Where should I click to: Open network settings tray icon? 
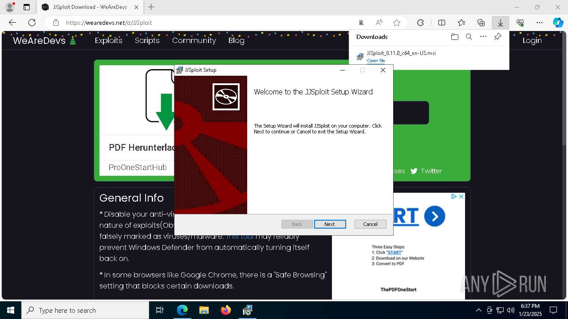tap(500, 310)
